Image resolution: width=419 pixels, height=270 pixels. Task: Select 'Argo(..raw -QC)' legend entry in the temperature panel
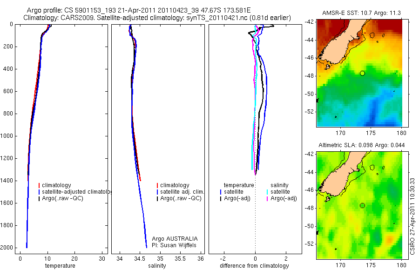(62, 198)
